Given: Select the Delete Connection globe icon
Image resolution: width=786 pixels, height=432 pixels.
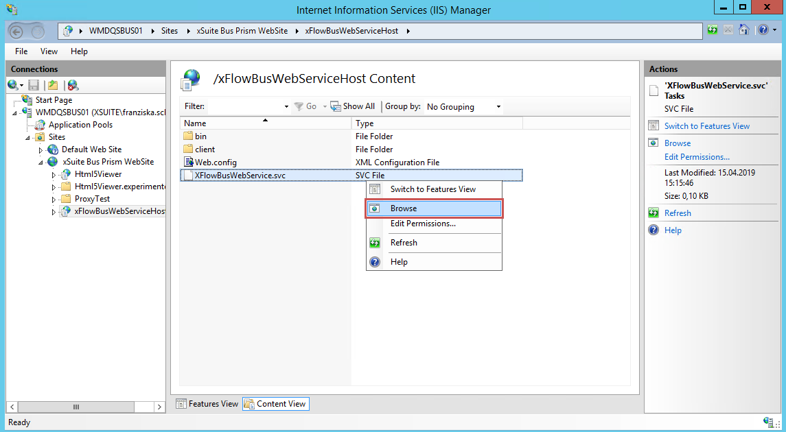Looking at the screenshot, I should click(71, 84).
